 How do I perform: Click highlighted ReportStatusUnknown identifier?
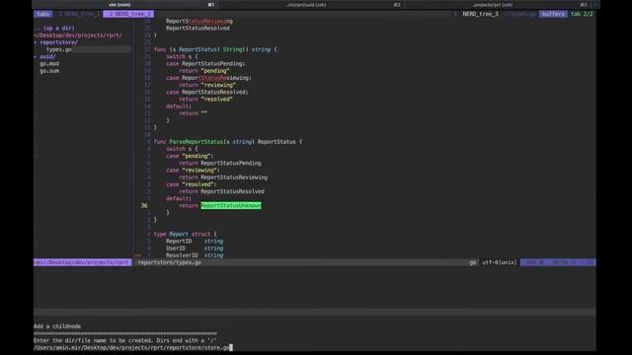[x=230, y=206]
